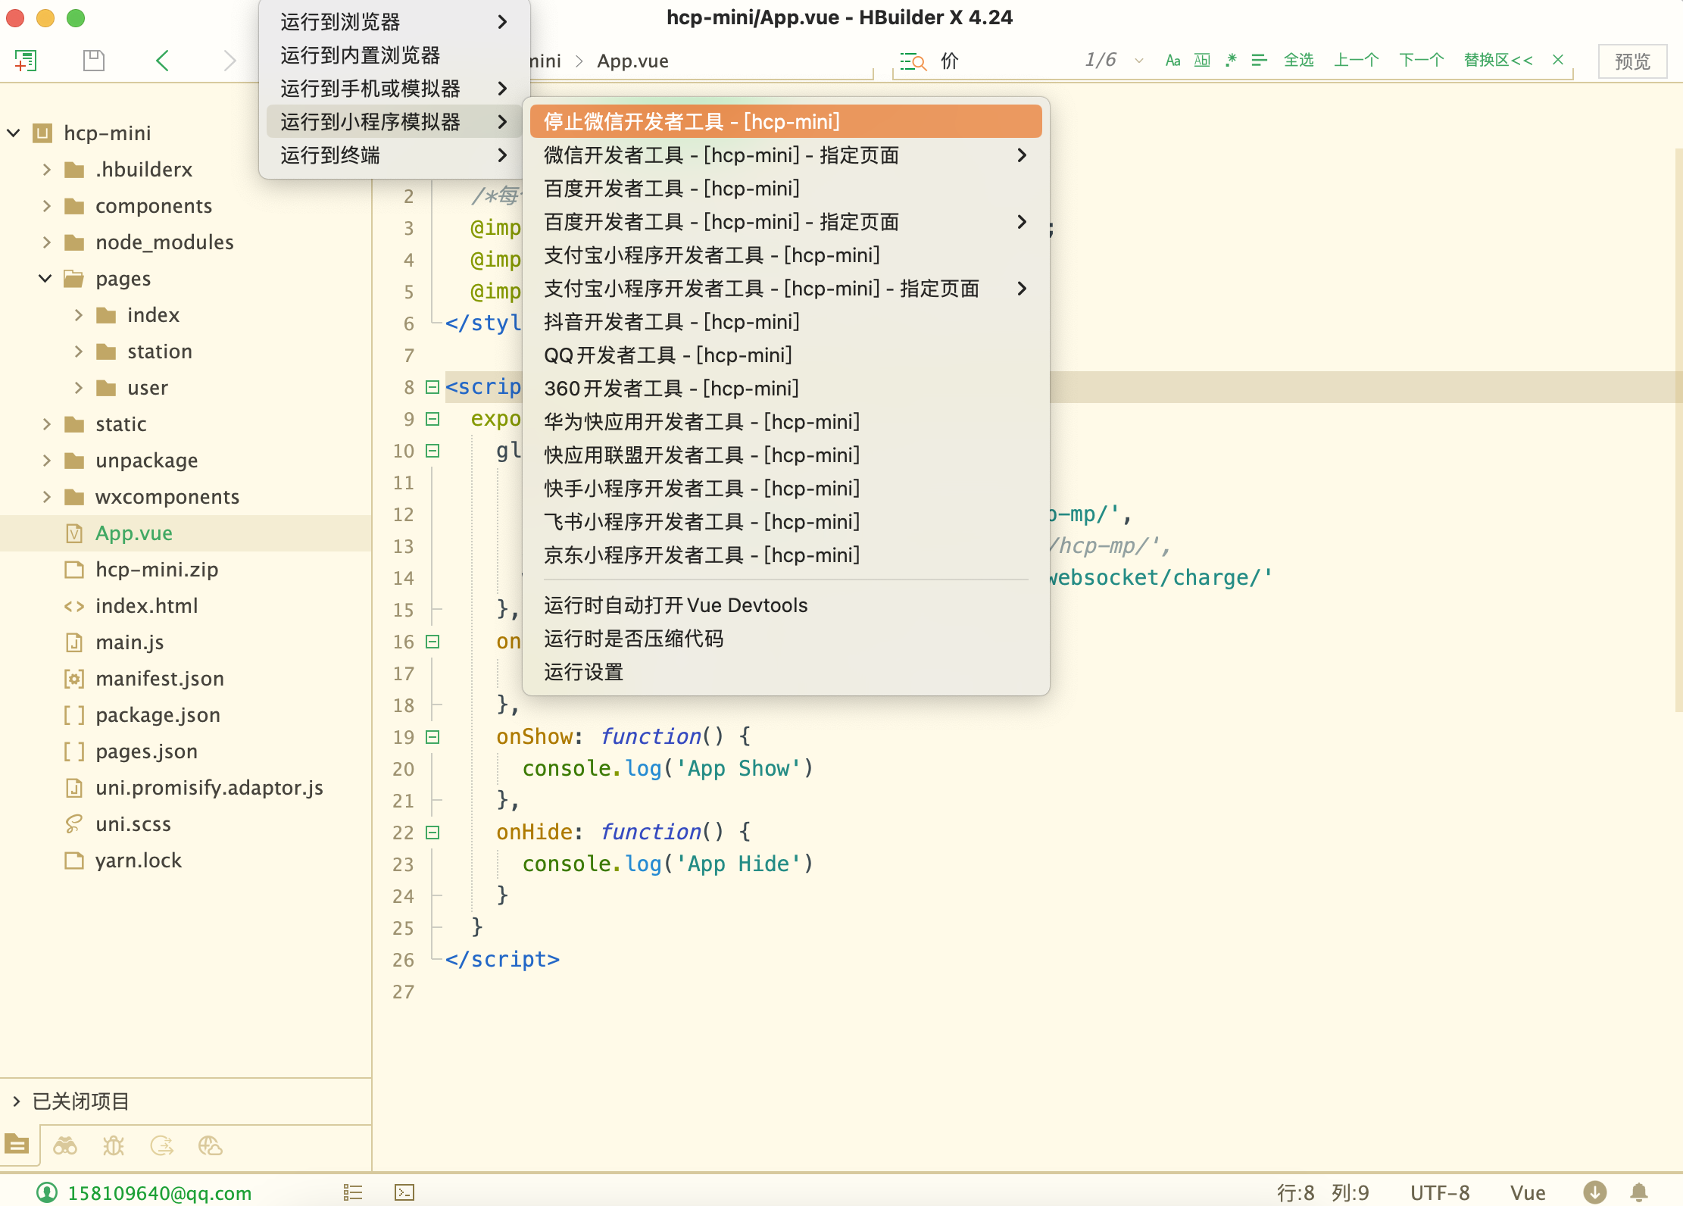This screenshot has width=1683, height=1206.
Task: Go back with the left arrow icon
Action: 162,61
